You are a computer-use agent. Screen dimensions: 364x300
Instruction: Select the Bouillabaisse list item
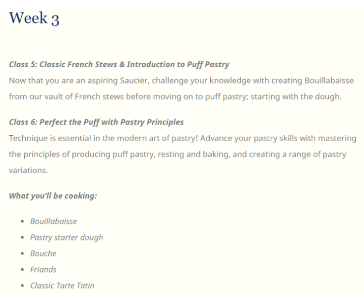54,221
